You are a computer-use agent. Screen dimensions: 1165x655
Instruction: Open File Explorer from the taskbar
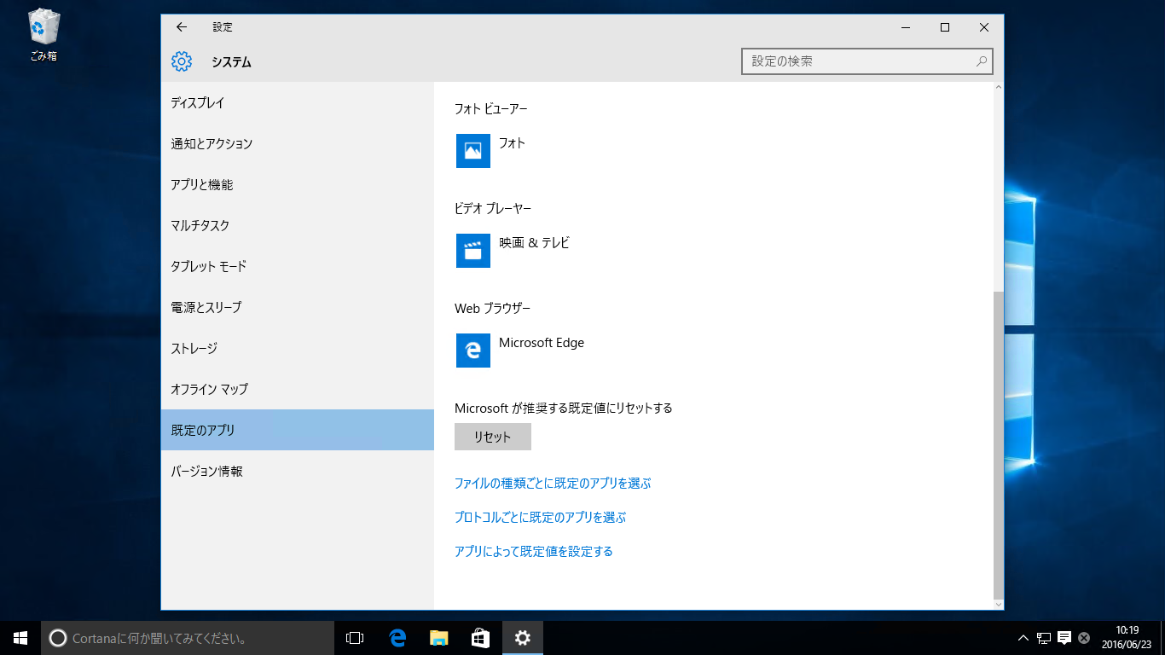tap(438, 637)
